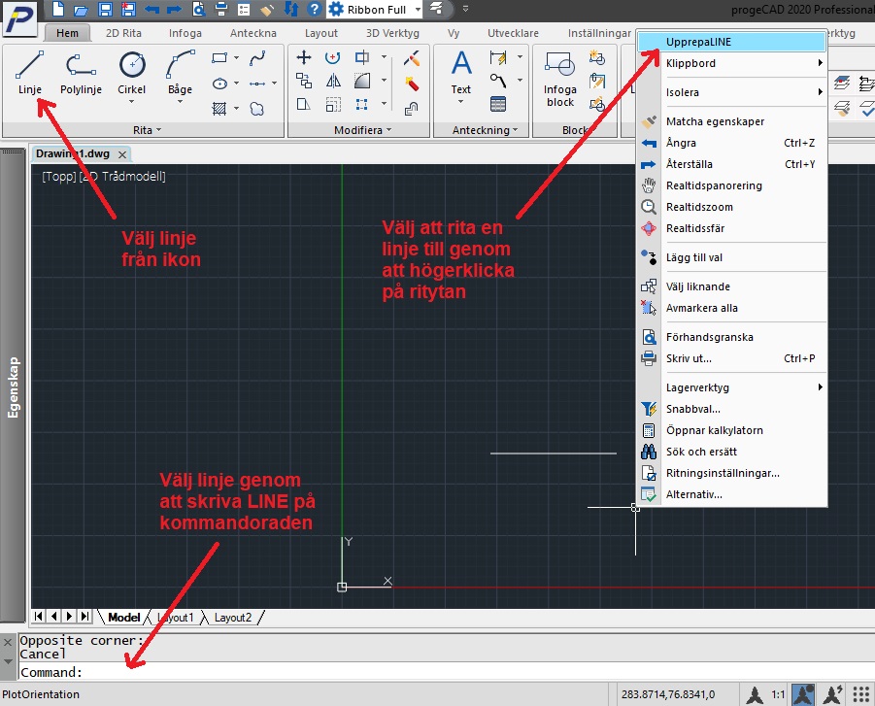Click the coordinates readout 283.8714,76.8341,0
Screen dimensions: 875x706
pos(668,695)
